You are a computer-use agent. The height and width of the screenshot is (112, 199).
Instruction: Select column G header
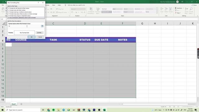142,24
